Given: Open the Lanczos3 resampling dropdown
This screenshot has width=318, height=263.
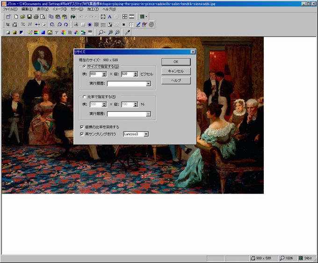Looking at the screenshot, I should click(146, 134).
